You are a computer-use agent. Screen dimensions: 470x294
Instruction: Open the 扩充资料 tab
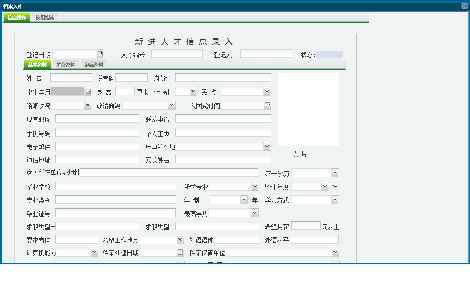65,64
